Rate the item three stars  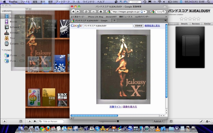coord(190,19)
